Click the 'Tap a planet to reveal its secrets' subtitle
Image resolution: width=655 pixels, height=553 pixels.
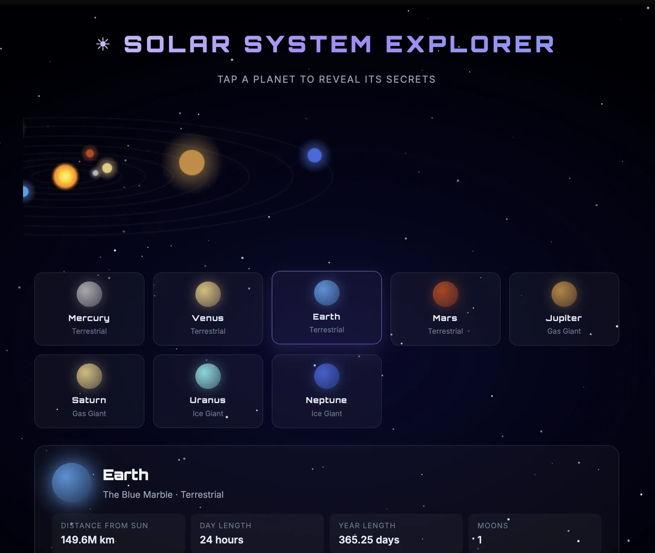[x=326, y=79]
